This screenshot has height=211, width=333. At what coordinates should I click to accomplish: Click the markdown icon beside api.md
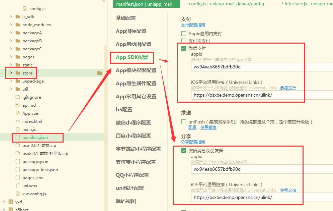[x=18, y=105]
